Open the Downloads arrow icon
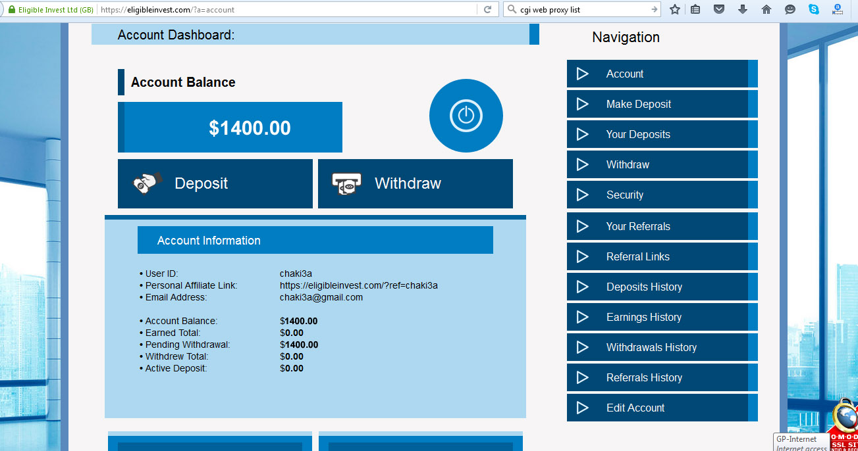The width and height of the screenshot is (858, 451). 743,10
